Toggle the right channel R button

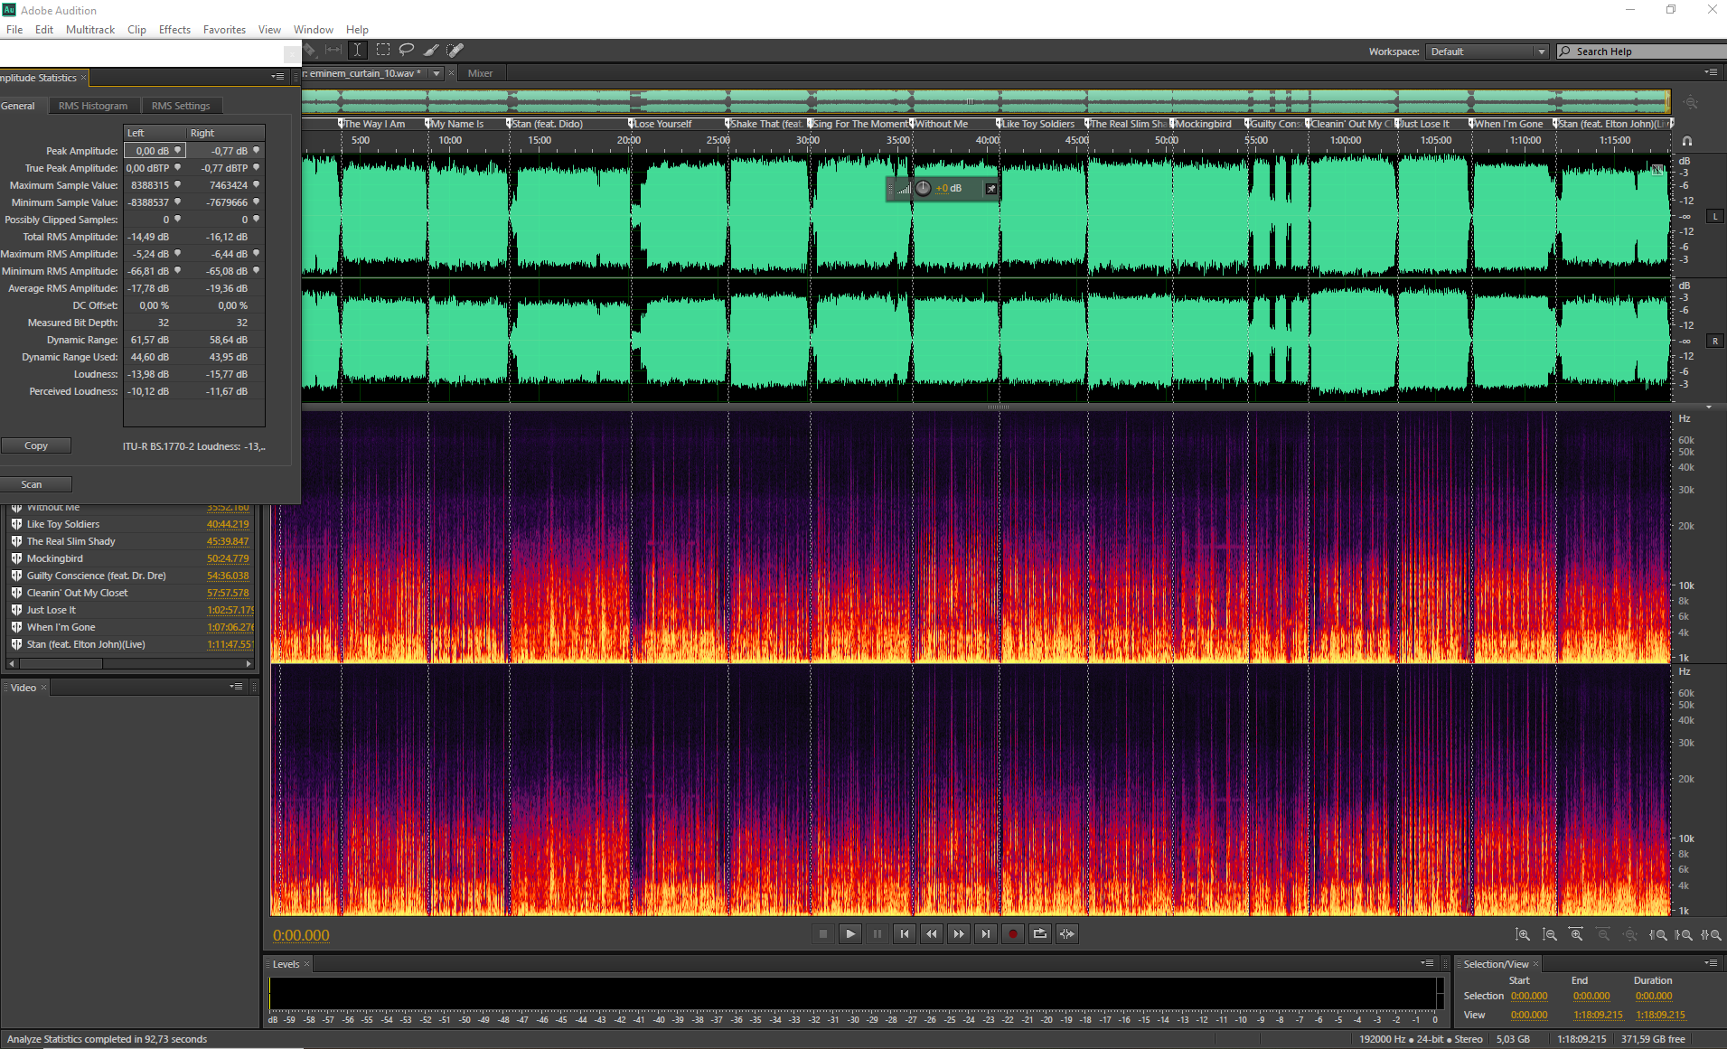(x=1714, y=342)
